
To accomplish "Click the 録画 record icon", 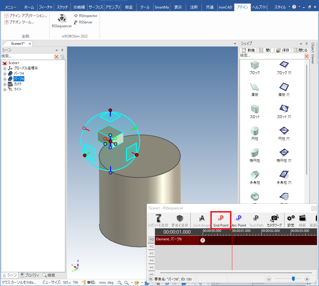I will coord(302,220).
